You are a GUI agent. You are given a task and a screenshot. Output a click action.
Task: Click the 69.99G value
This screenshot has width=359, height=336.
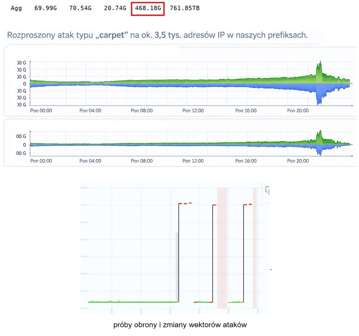[46, 8]
